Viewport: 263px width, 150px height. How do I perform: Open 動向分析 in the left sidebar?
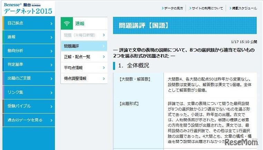pos(29,51)
